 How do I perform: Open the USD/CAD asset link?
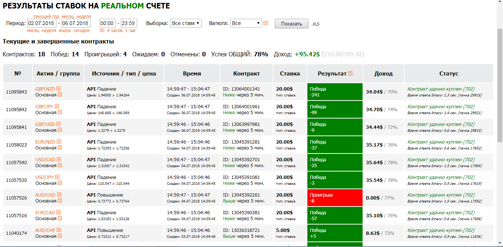[x=45, y=159]
